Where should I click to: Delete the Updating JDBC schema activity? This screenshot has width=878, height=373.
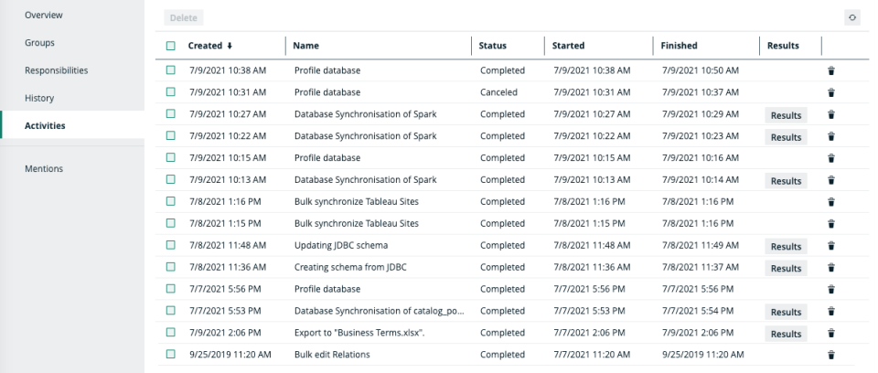[x=831, y=246]
